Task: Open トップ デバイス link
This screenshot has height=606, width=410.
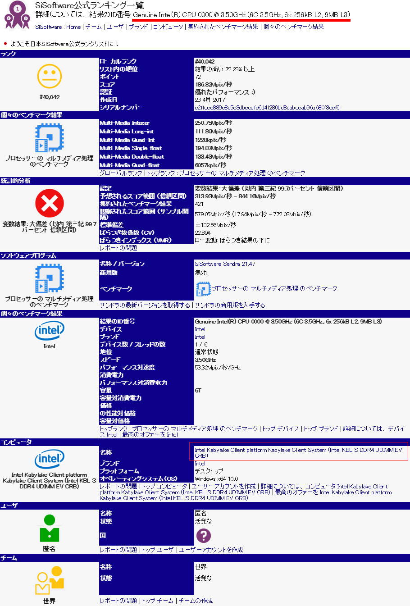Action: click(281, 428)
